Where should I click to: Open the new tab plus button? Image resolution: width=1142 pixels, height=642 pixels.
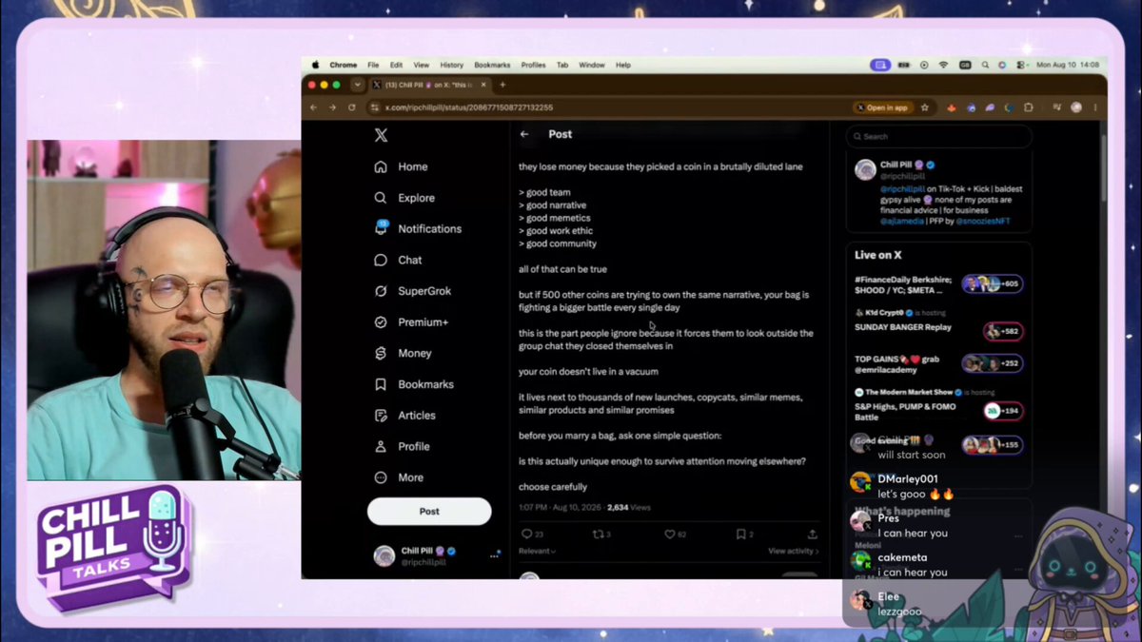[503, 85]
